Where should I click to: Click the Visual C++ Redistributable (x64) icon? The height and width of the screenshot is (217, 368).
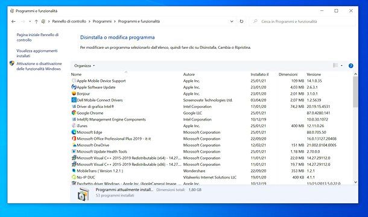74,158
